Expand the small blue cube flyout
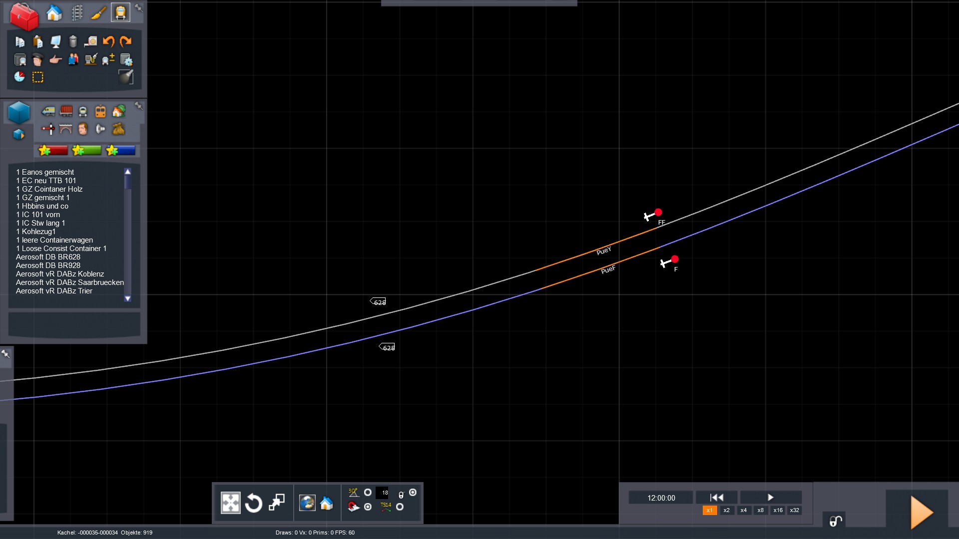Screen dimensions: 959x539 18,135
